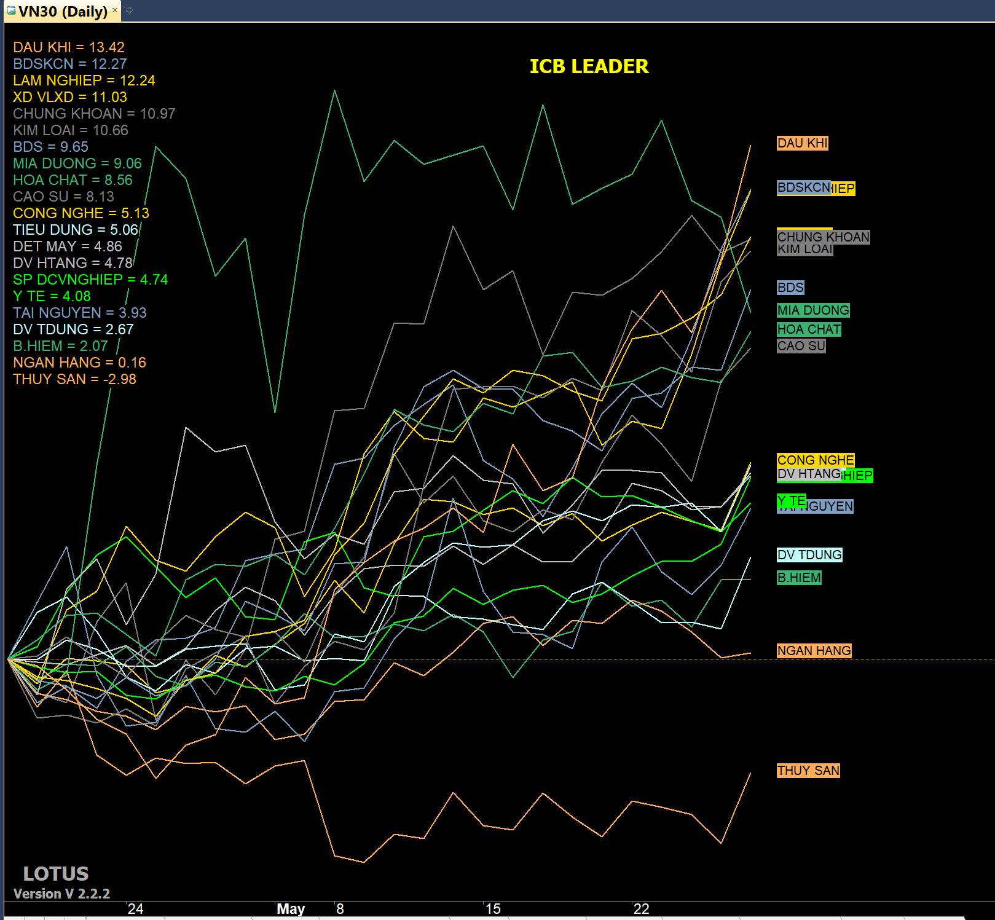Click the orange NGAN HANG line-end label

pos(814,651)
